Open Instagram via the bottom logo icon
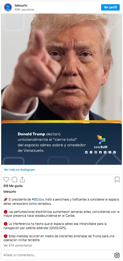 (117, 255)
